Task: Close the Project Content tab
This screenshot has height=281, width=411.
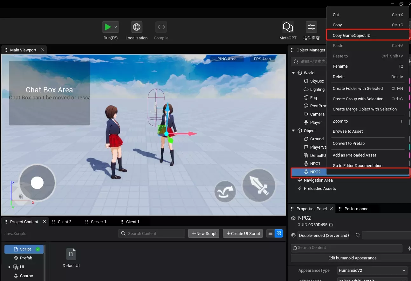Action: point(45,222)
